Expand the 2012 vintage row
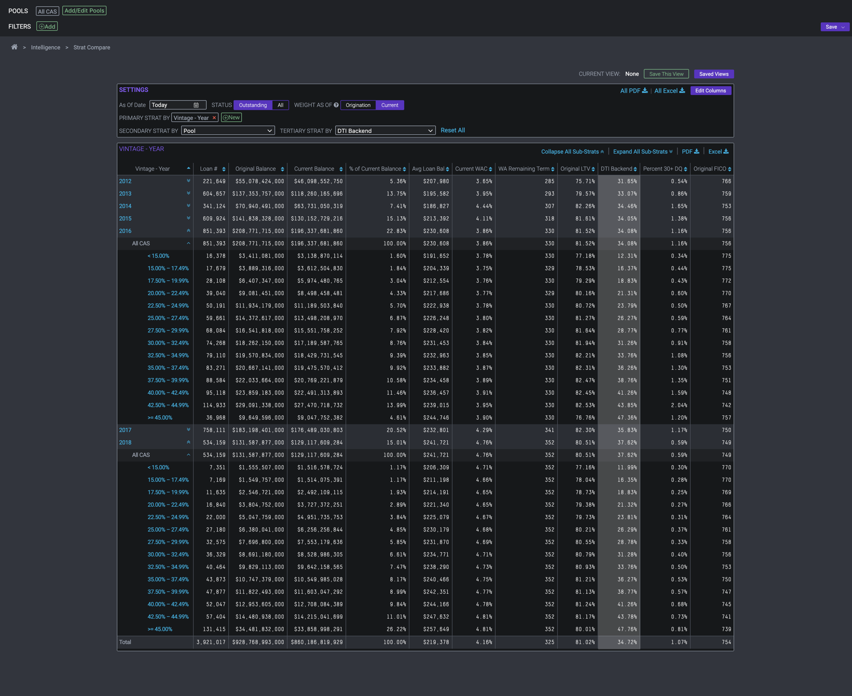852x696 pixels. [x=188, y=181]
